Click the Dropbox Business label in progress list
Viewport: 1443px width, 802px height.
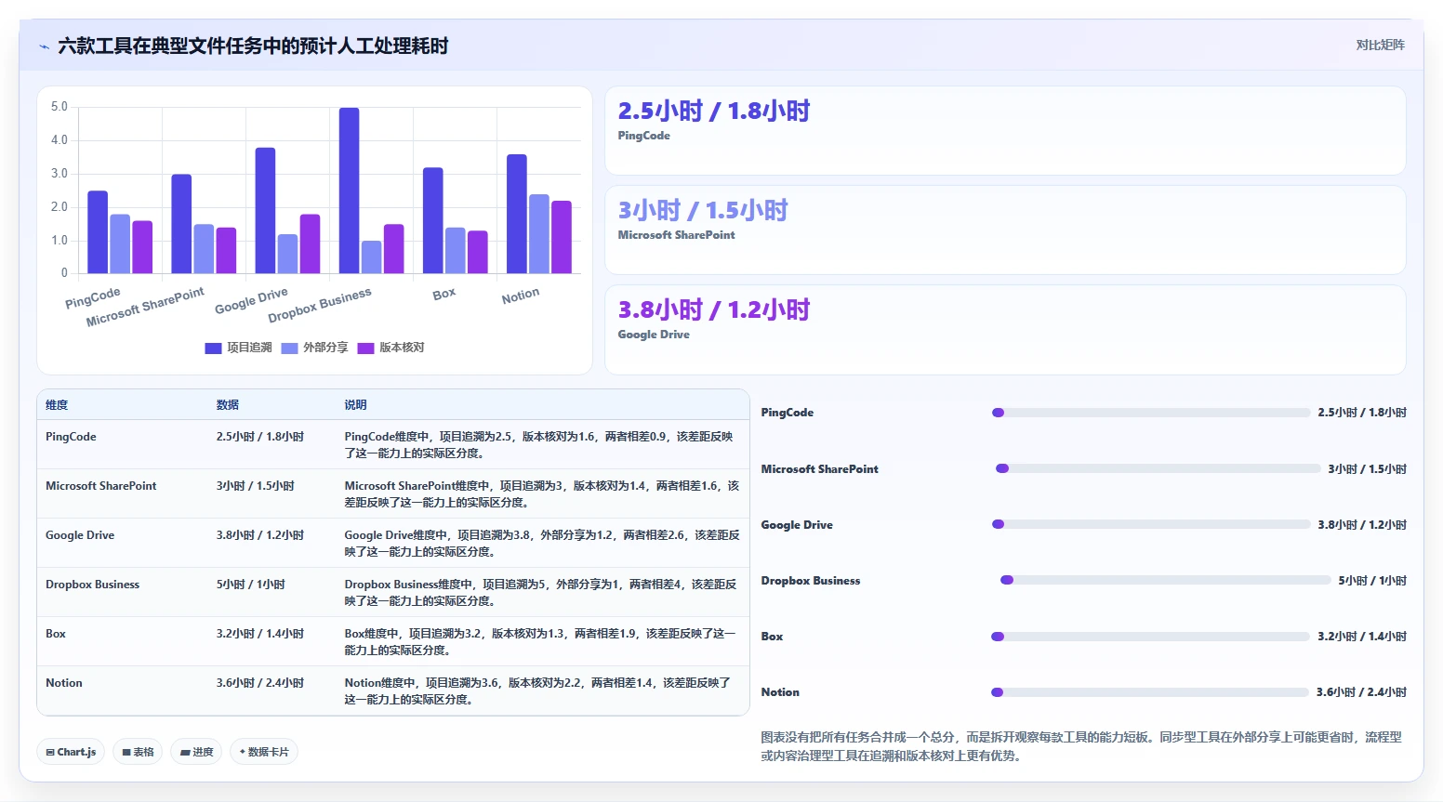pyautogui.click(x=811, y=581)
